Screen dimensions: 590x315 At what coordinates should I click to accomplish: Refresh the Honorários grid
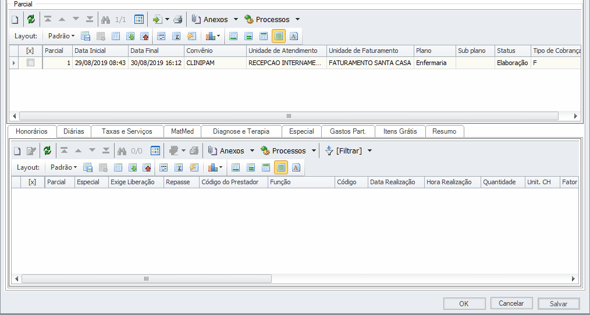[47, 151]
